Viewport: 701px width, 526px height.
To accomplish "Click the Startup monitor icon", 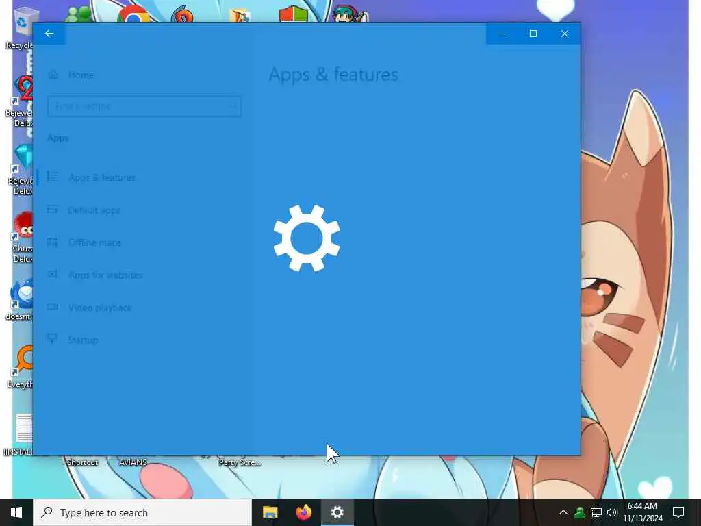I will [x=52, y=338].
